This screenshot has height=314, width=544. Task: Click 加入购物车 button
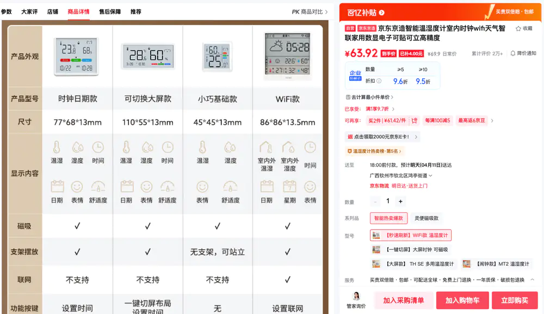[x=462, y=300]
